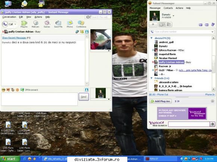Screen dimensions: 217x162
Task: Open the dropdown under my avatar picture
Action: coord(109,99)
